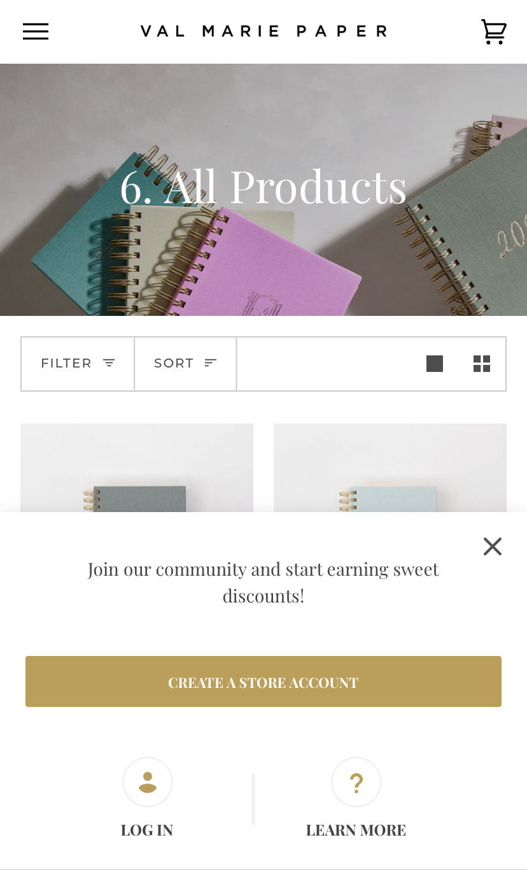Expand the Sort options

[174, 363]
